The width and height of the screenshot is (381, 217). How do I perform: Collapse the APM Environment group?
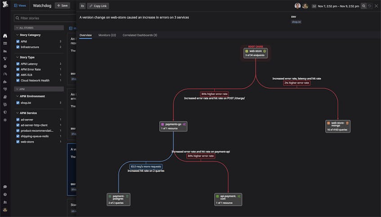click(x=31, y=96)
